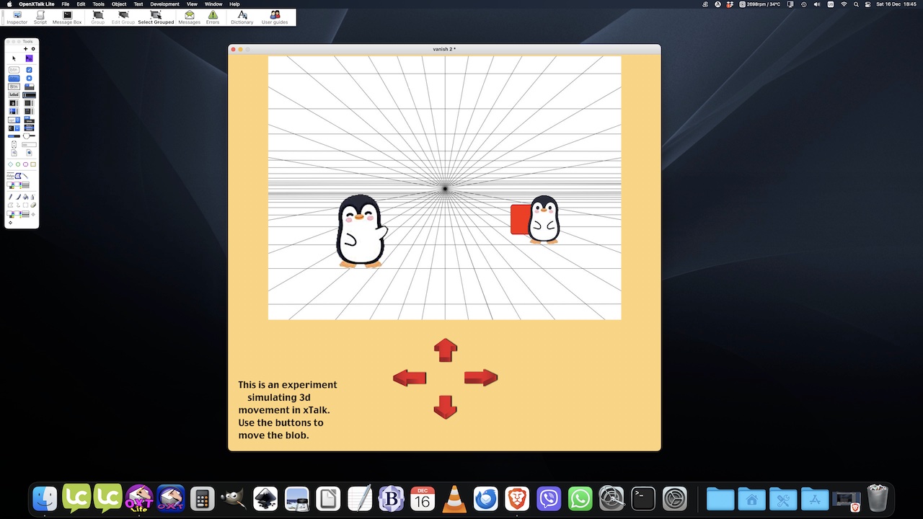
Task: Click the volume icon in menu bar
Action: (x=817, y=4)
